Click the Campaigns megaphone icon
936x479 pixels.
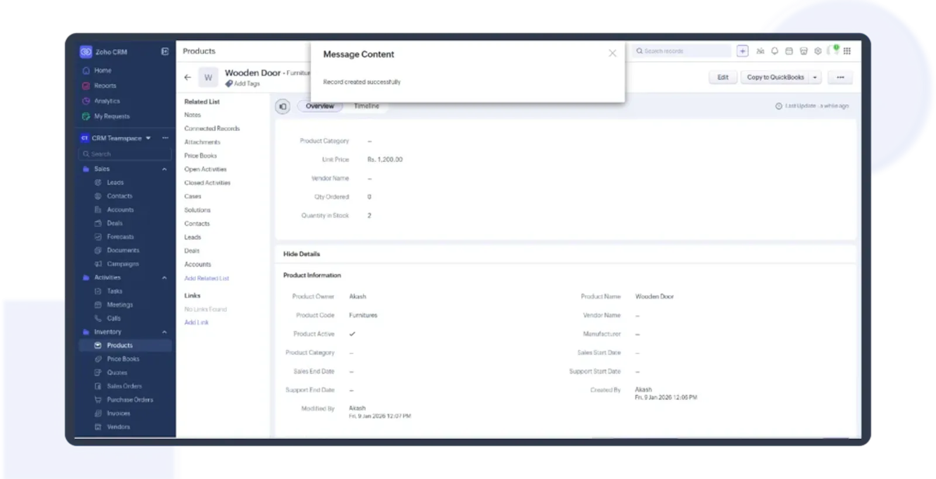coord(98,264)
